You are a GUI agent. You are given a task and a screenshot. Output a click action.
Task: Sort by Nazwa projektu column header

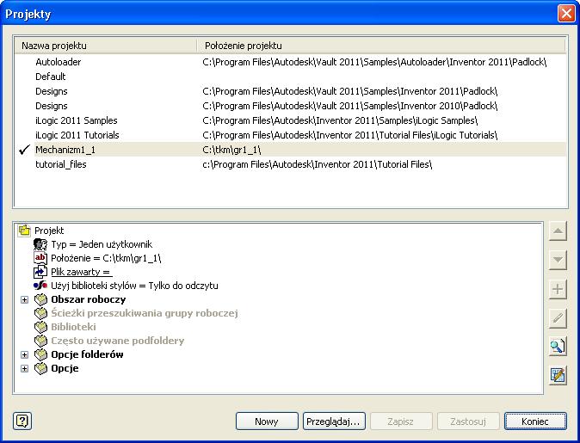106,46
